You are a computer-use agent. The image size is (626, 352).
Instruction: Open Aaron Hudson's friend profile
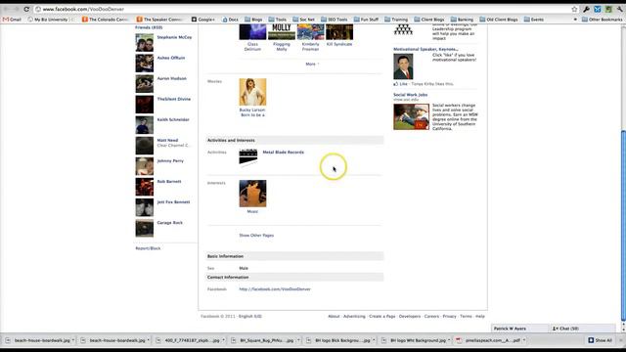pos(172,78)
